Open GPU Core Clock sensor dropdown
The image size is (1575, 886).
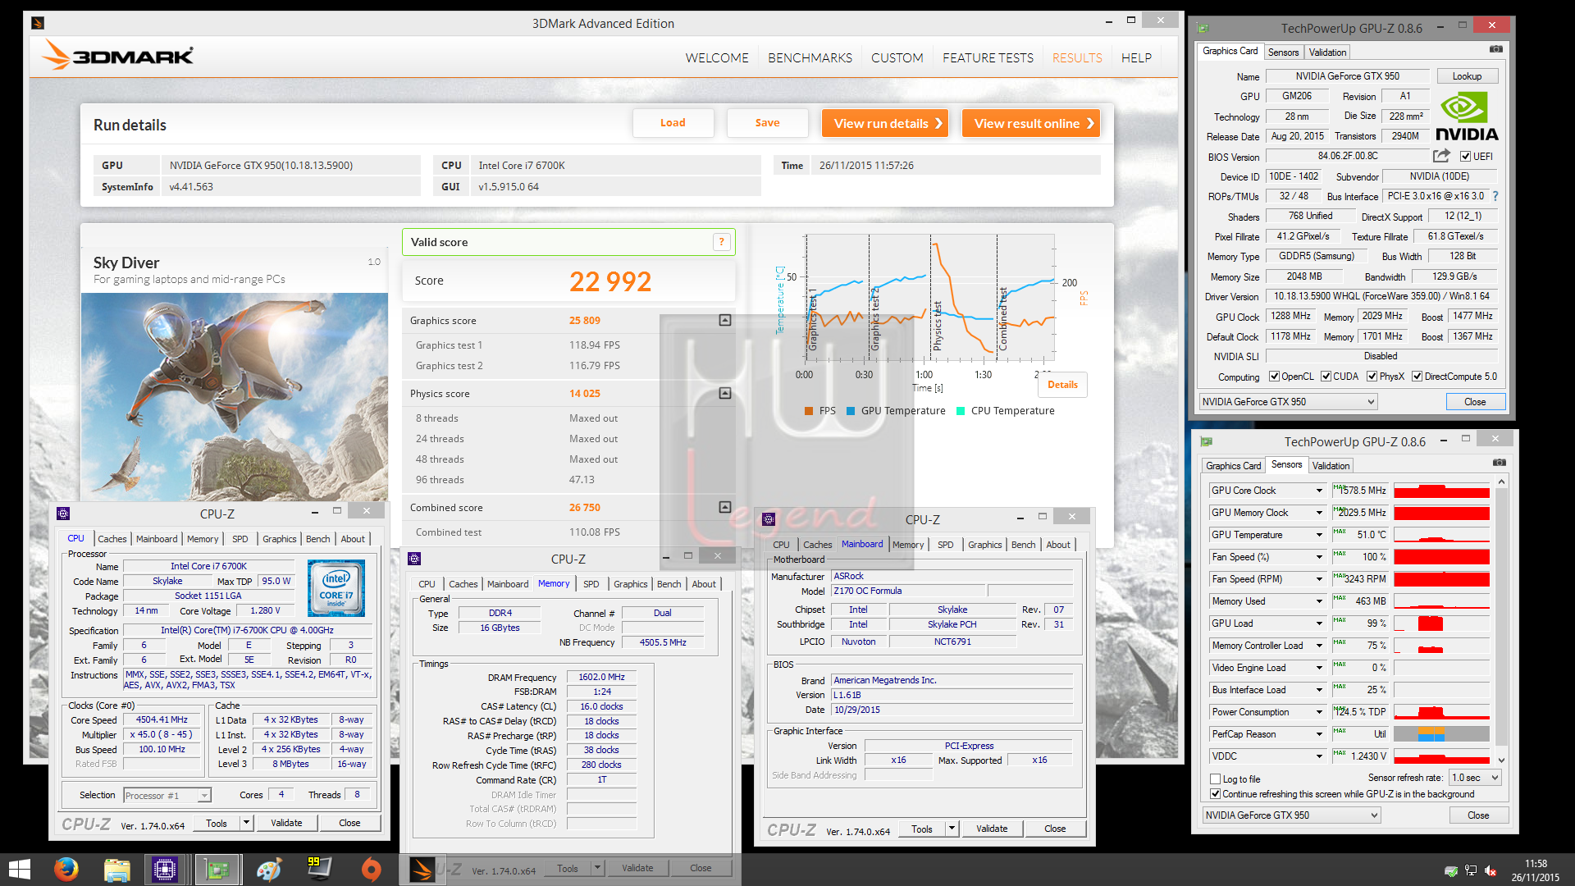point(1319,491)
